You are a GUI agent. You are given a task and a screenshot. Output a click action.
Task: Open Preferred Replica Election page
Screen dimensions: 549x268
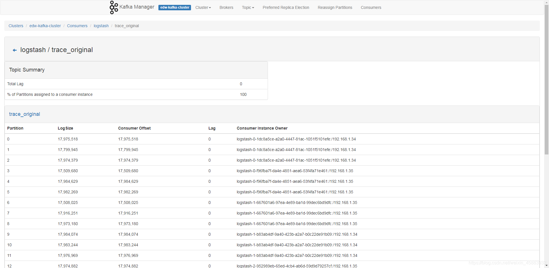pos(286,7)
